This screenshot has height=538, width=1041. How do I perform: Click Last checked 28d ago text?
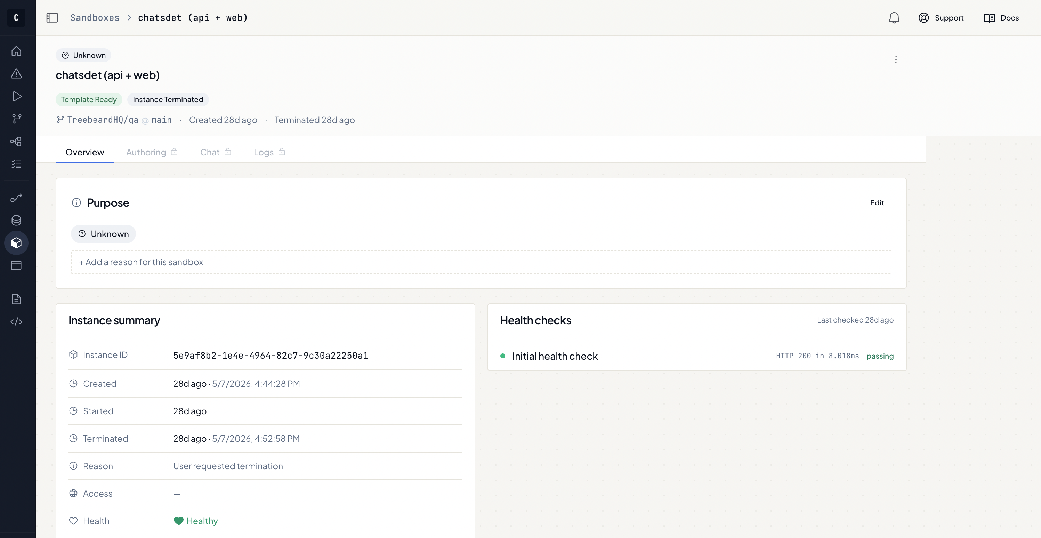(855, 320)
